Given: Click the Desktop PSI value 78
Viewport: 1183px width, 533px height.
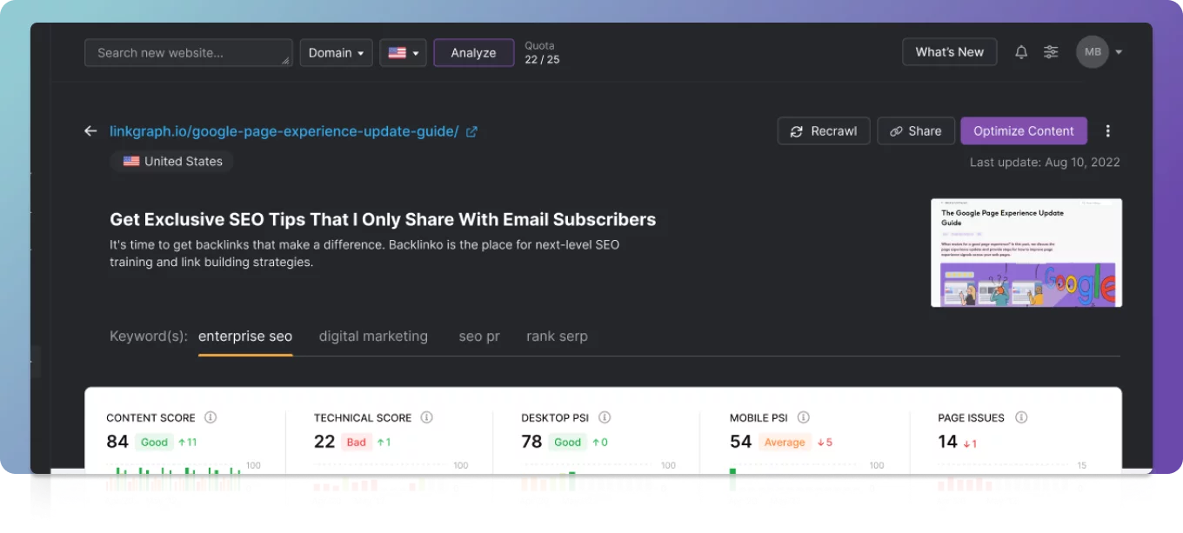Looking at the screenshot, I should point(531,442).
